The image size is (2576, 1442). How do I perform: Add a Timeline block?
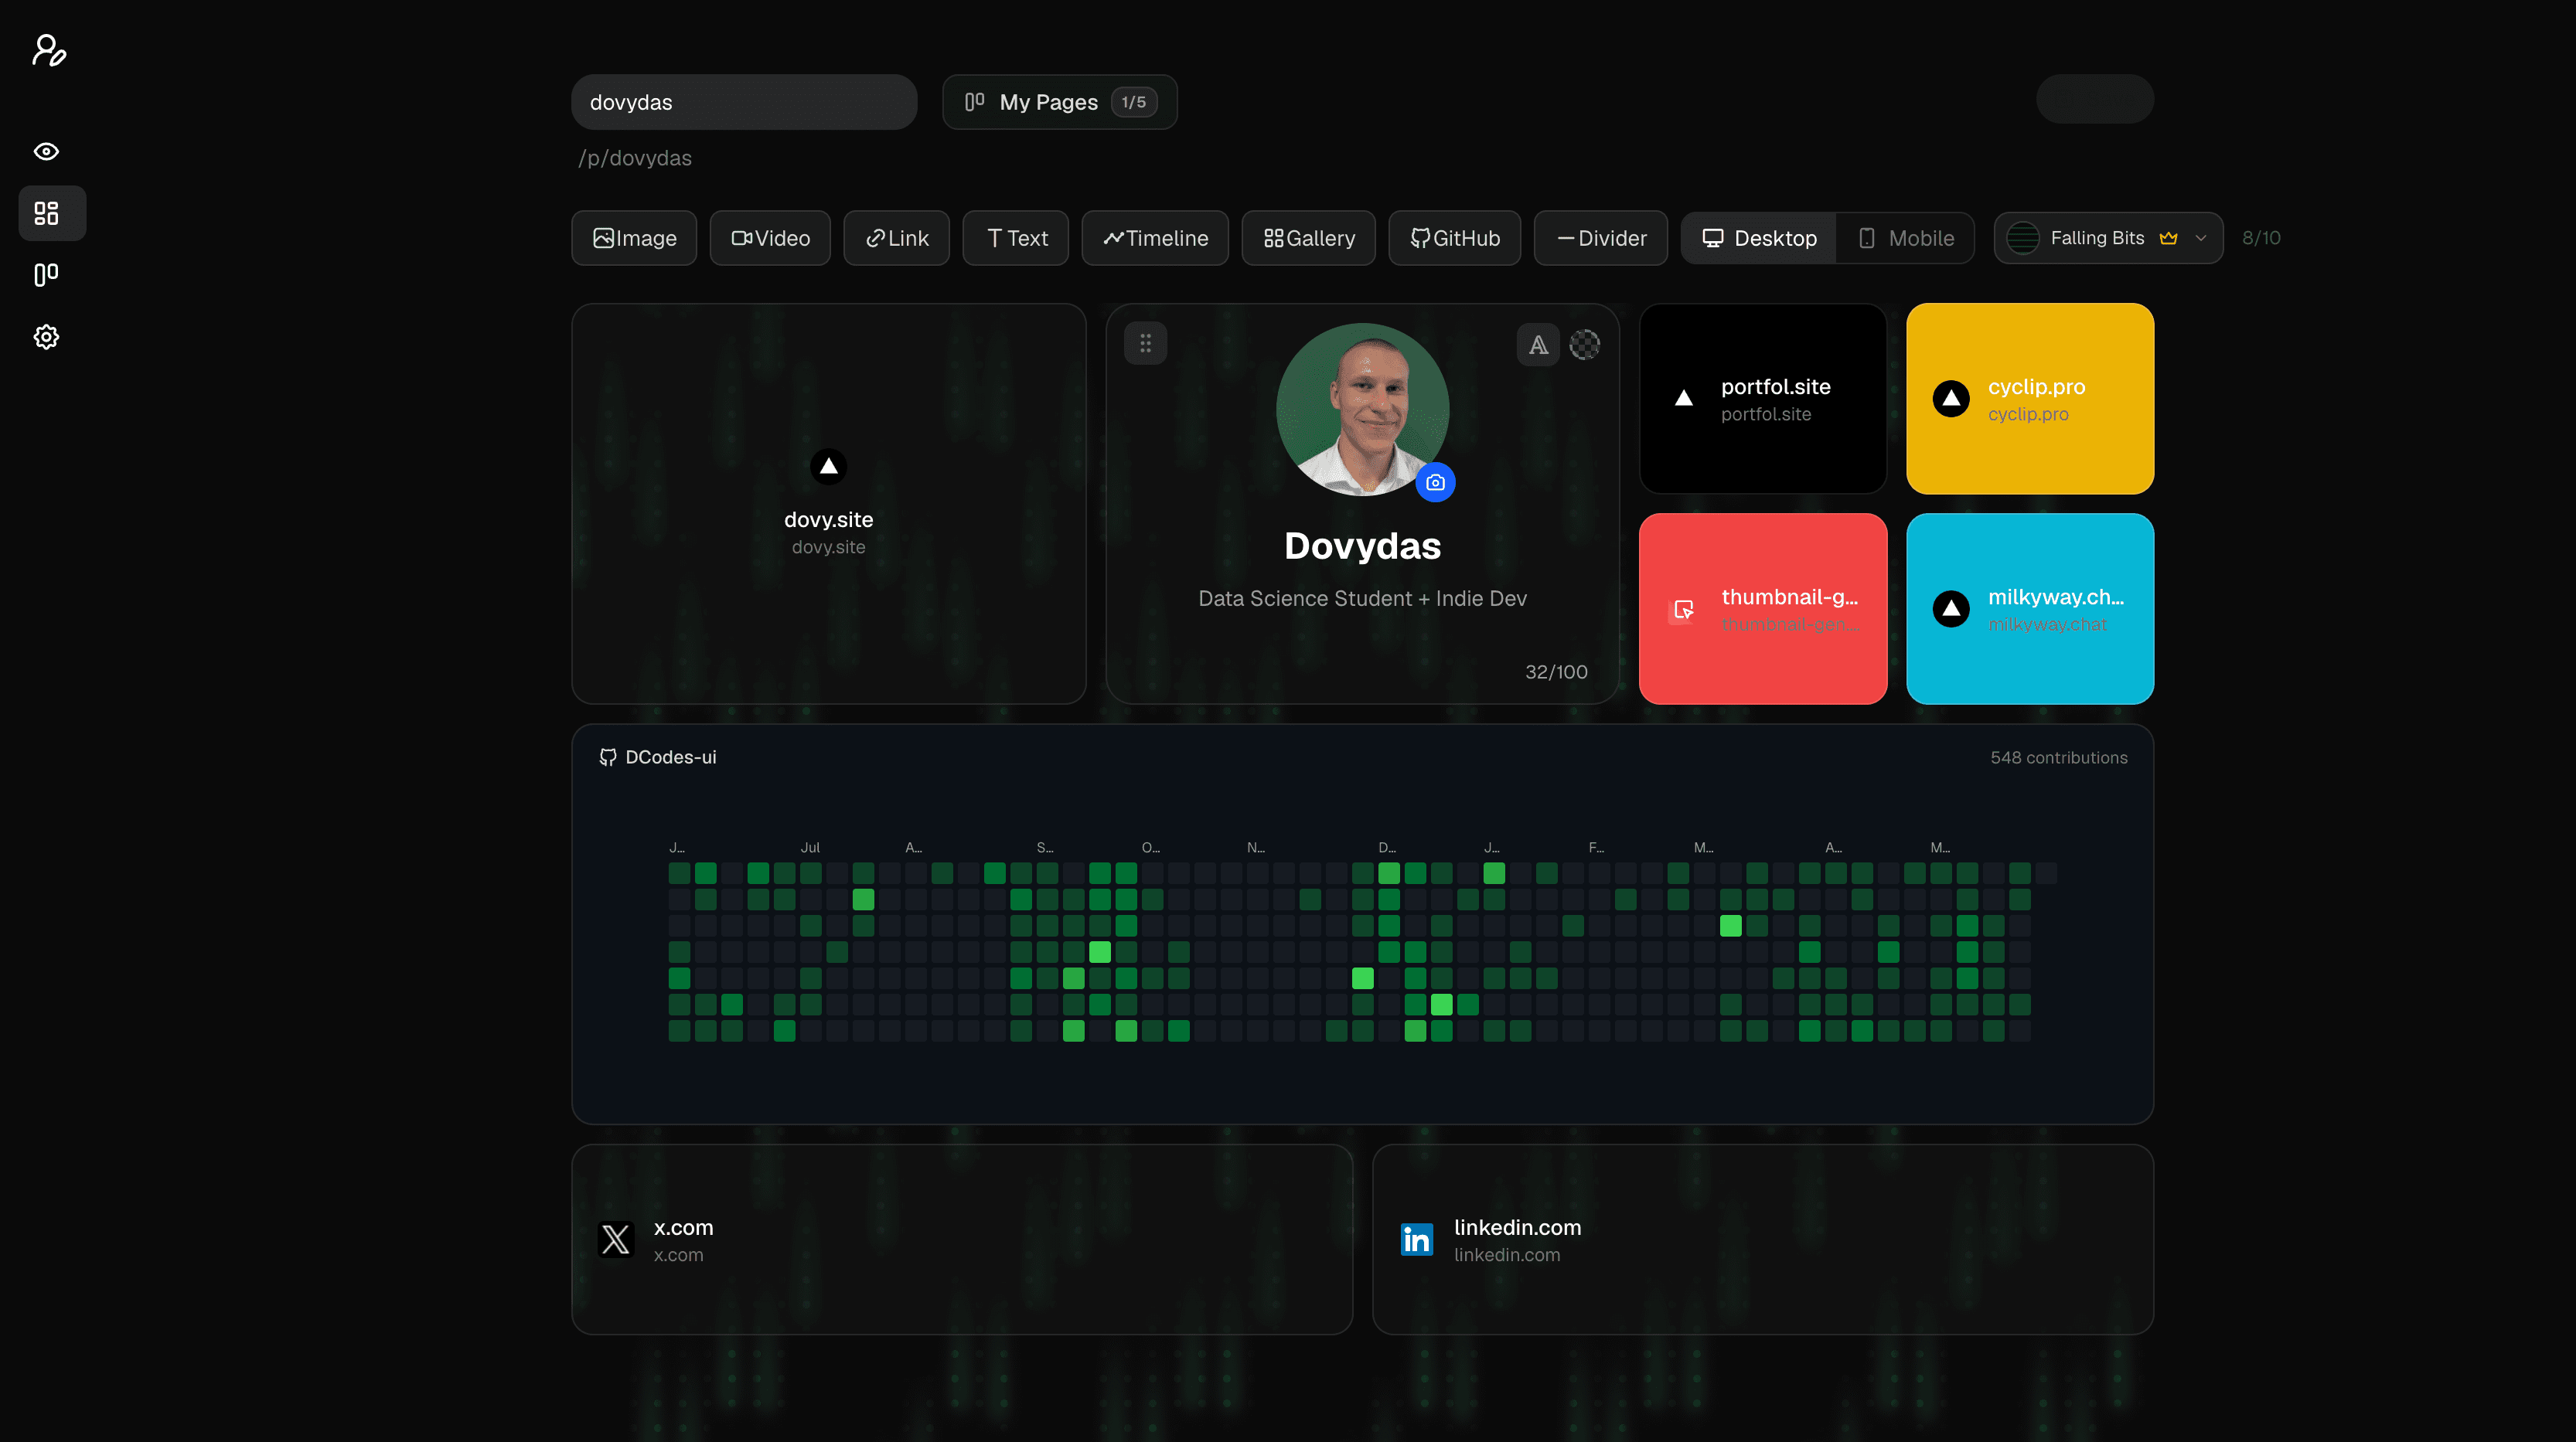[x=1155, y=238]
